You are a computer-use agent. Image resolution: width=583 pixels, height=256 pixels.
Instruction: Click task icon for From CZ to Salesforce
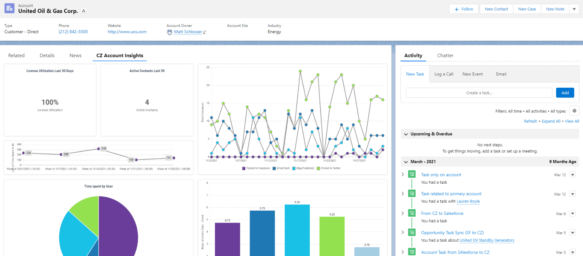tap(412, 213)
